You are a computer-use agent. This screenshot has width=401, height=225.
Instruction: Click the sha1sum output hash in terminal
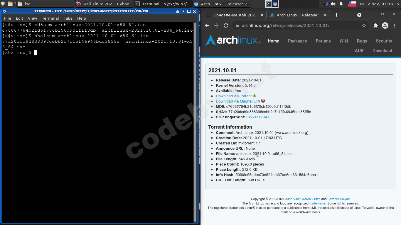pos(61,42)
